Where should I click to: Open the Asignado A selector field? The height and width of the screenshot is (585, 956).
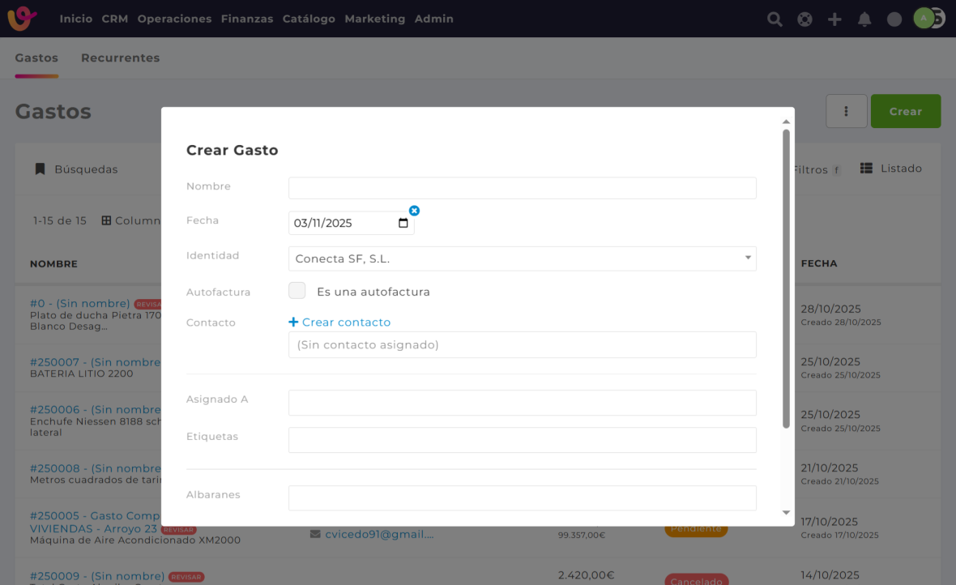tap(522, 403)
